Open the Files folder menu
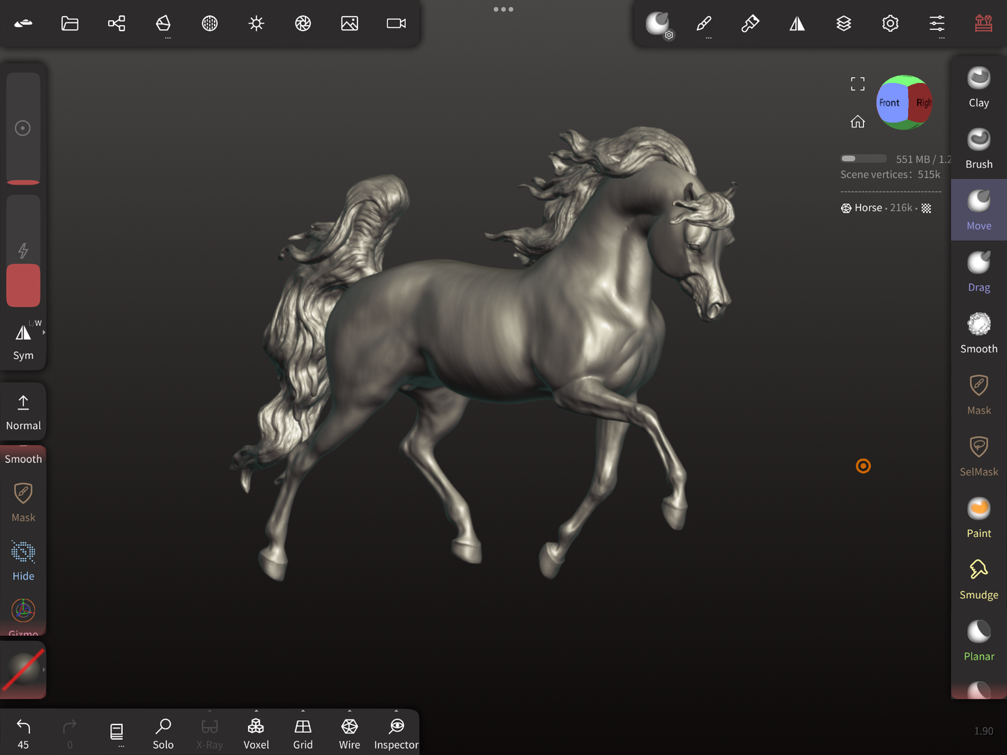The image size is (1007, 755). pyautogui.click(x=70, y=24)
